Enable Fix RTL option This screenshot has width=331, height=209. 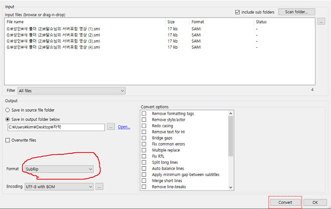[144, 156]
